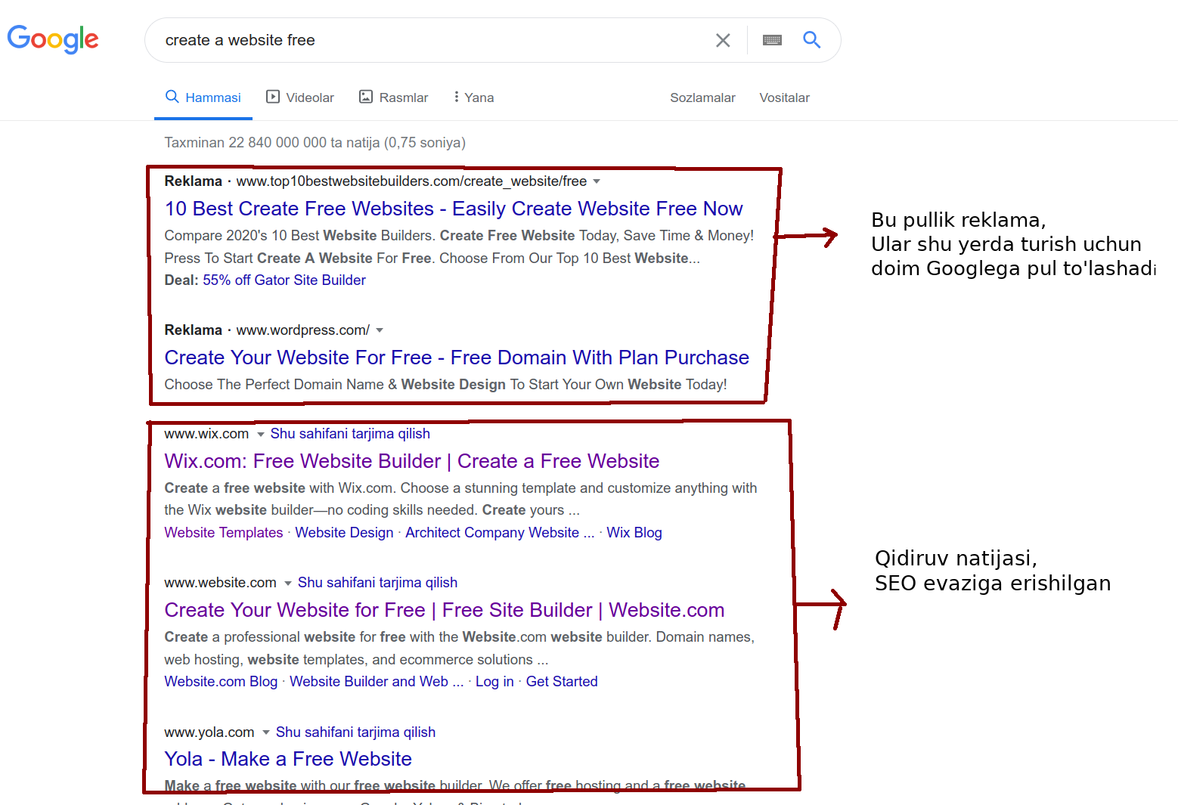Click the blue search magnifier icon
Screen dimensions: 1178x805
point(811,39)
